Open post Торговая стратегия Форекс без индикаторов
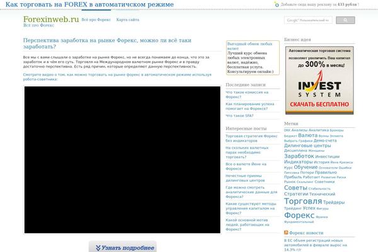The width and height of the screenshot is (378, 252). coord(251,138)
